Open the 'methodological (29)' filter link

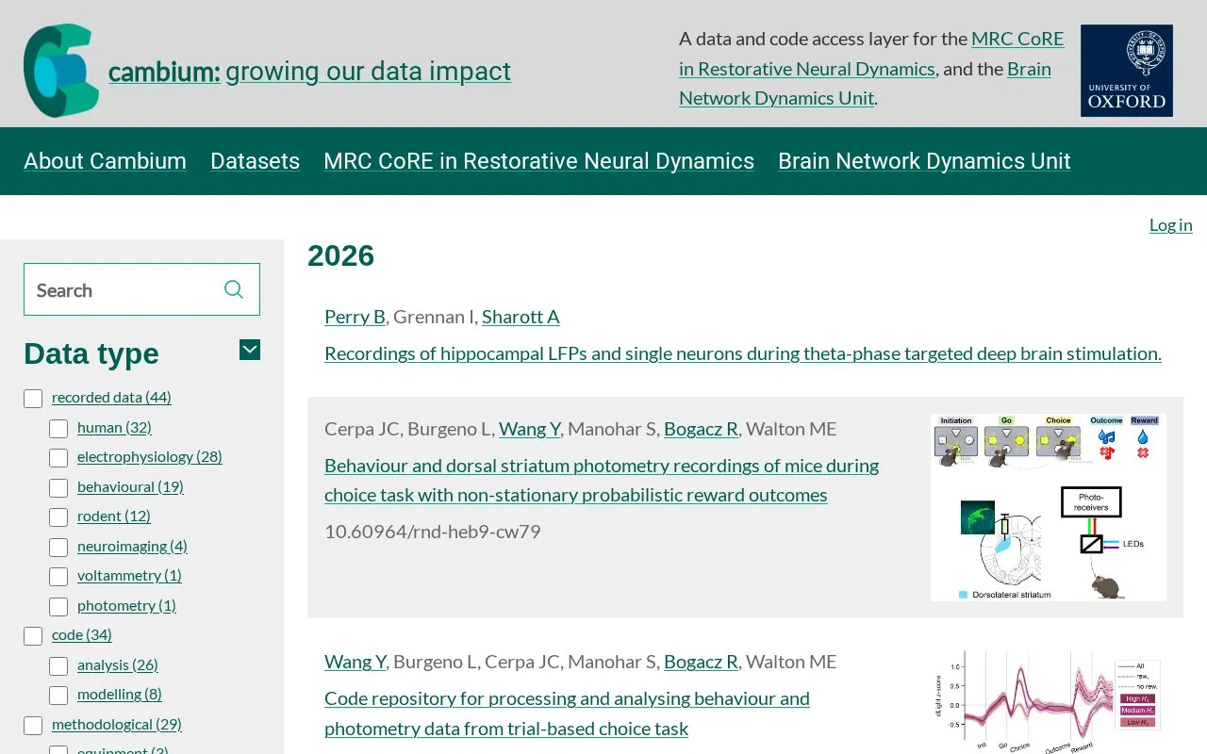coord(117,725)
